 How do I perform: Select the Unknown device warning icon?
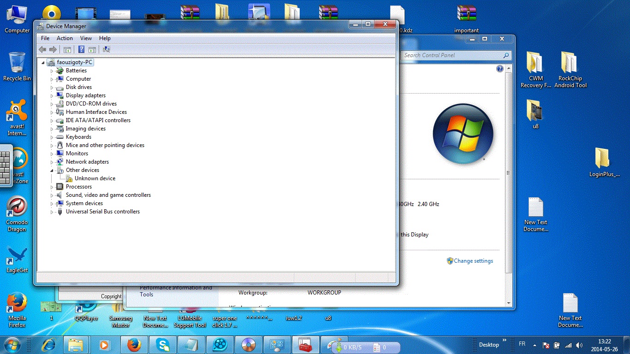69,178
